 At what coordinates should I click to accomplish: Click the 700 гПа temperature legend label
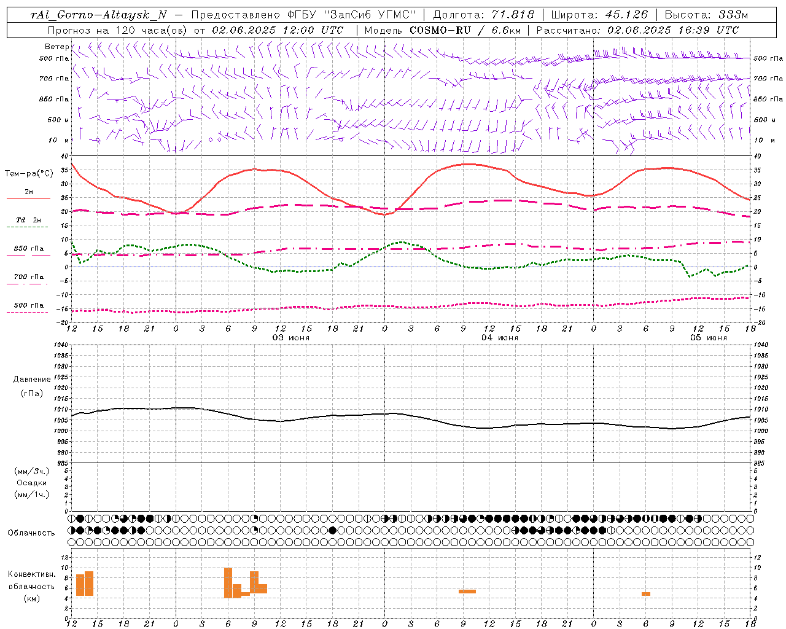(x=29, y=276)
